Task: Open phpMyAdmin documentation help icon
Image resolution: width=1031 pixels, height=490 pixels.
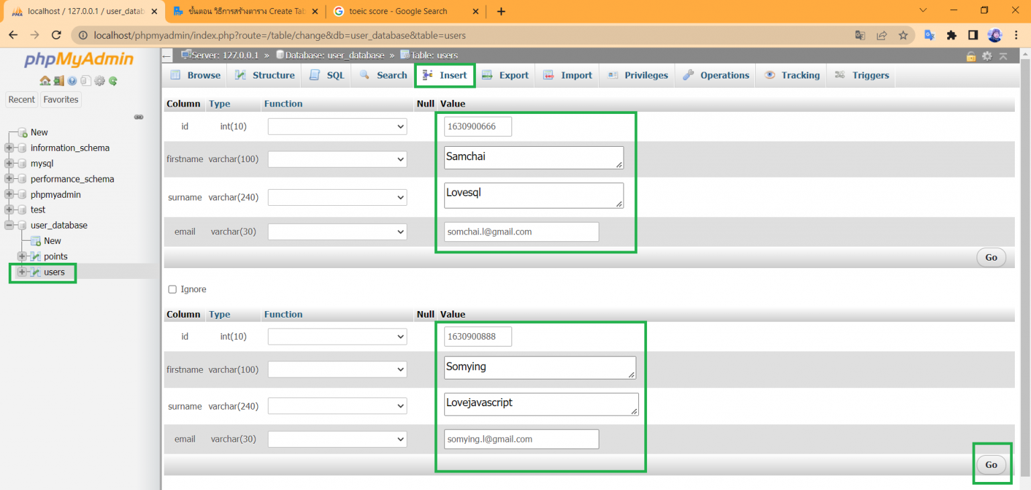Action: click(x=72, y=81)
